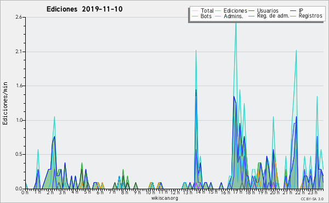Screen dimensions: 329x203
Task: Select the Admins. legend entry
Action: (234, 16)
